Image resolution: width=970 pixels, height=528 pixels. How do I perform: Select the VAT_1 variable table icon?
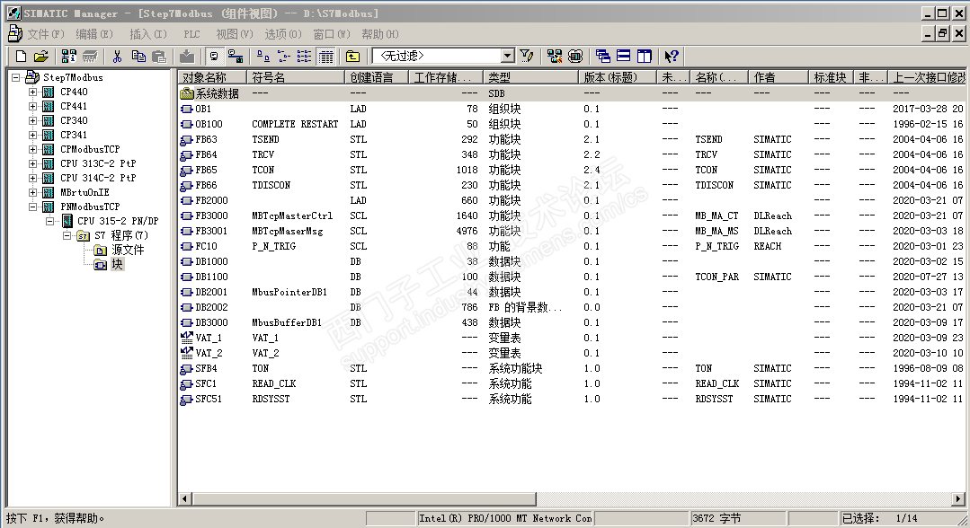coord(186,338)
